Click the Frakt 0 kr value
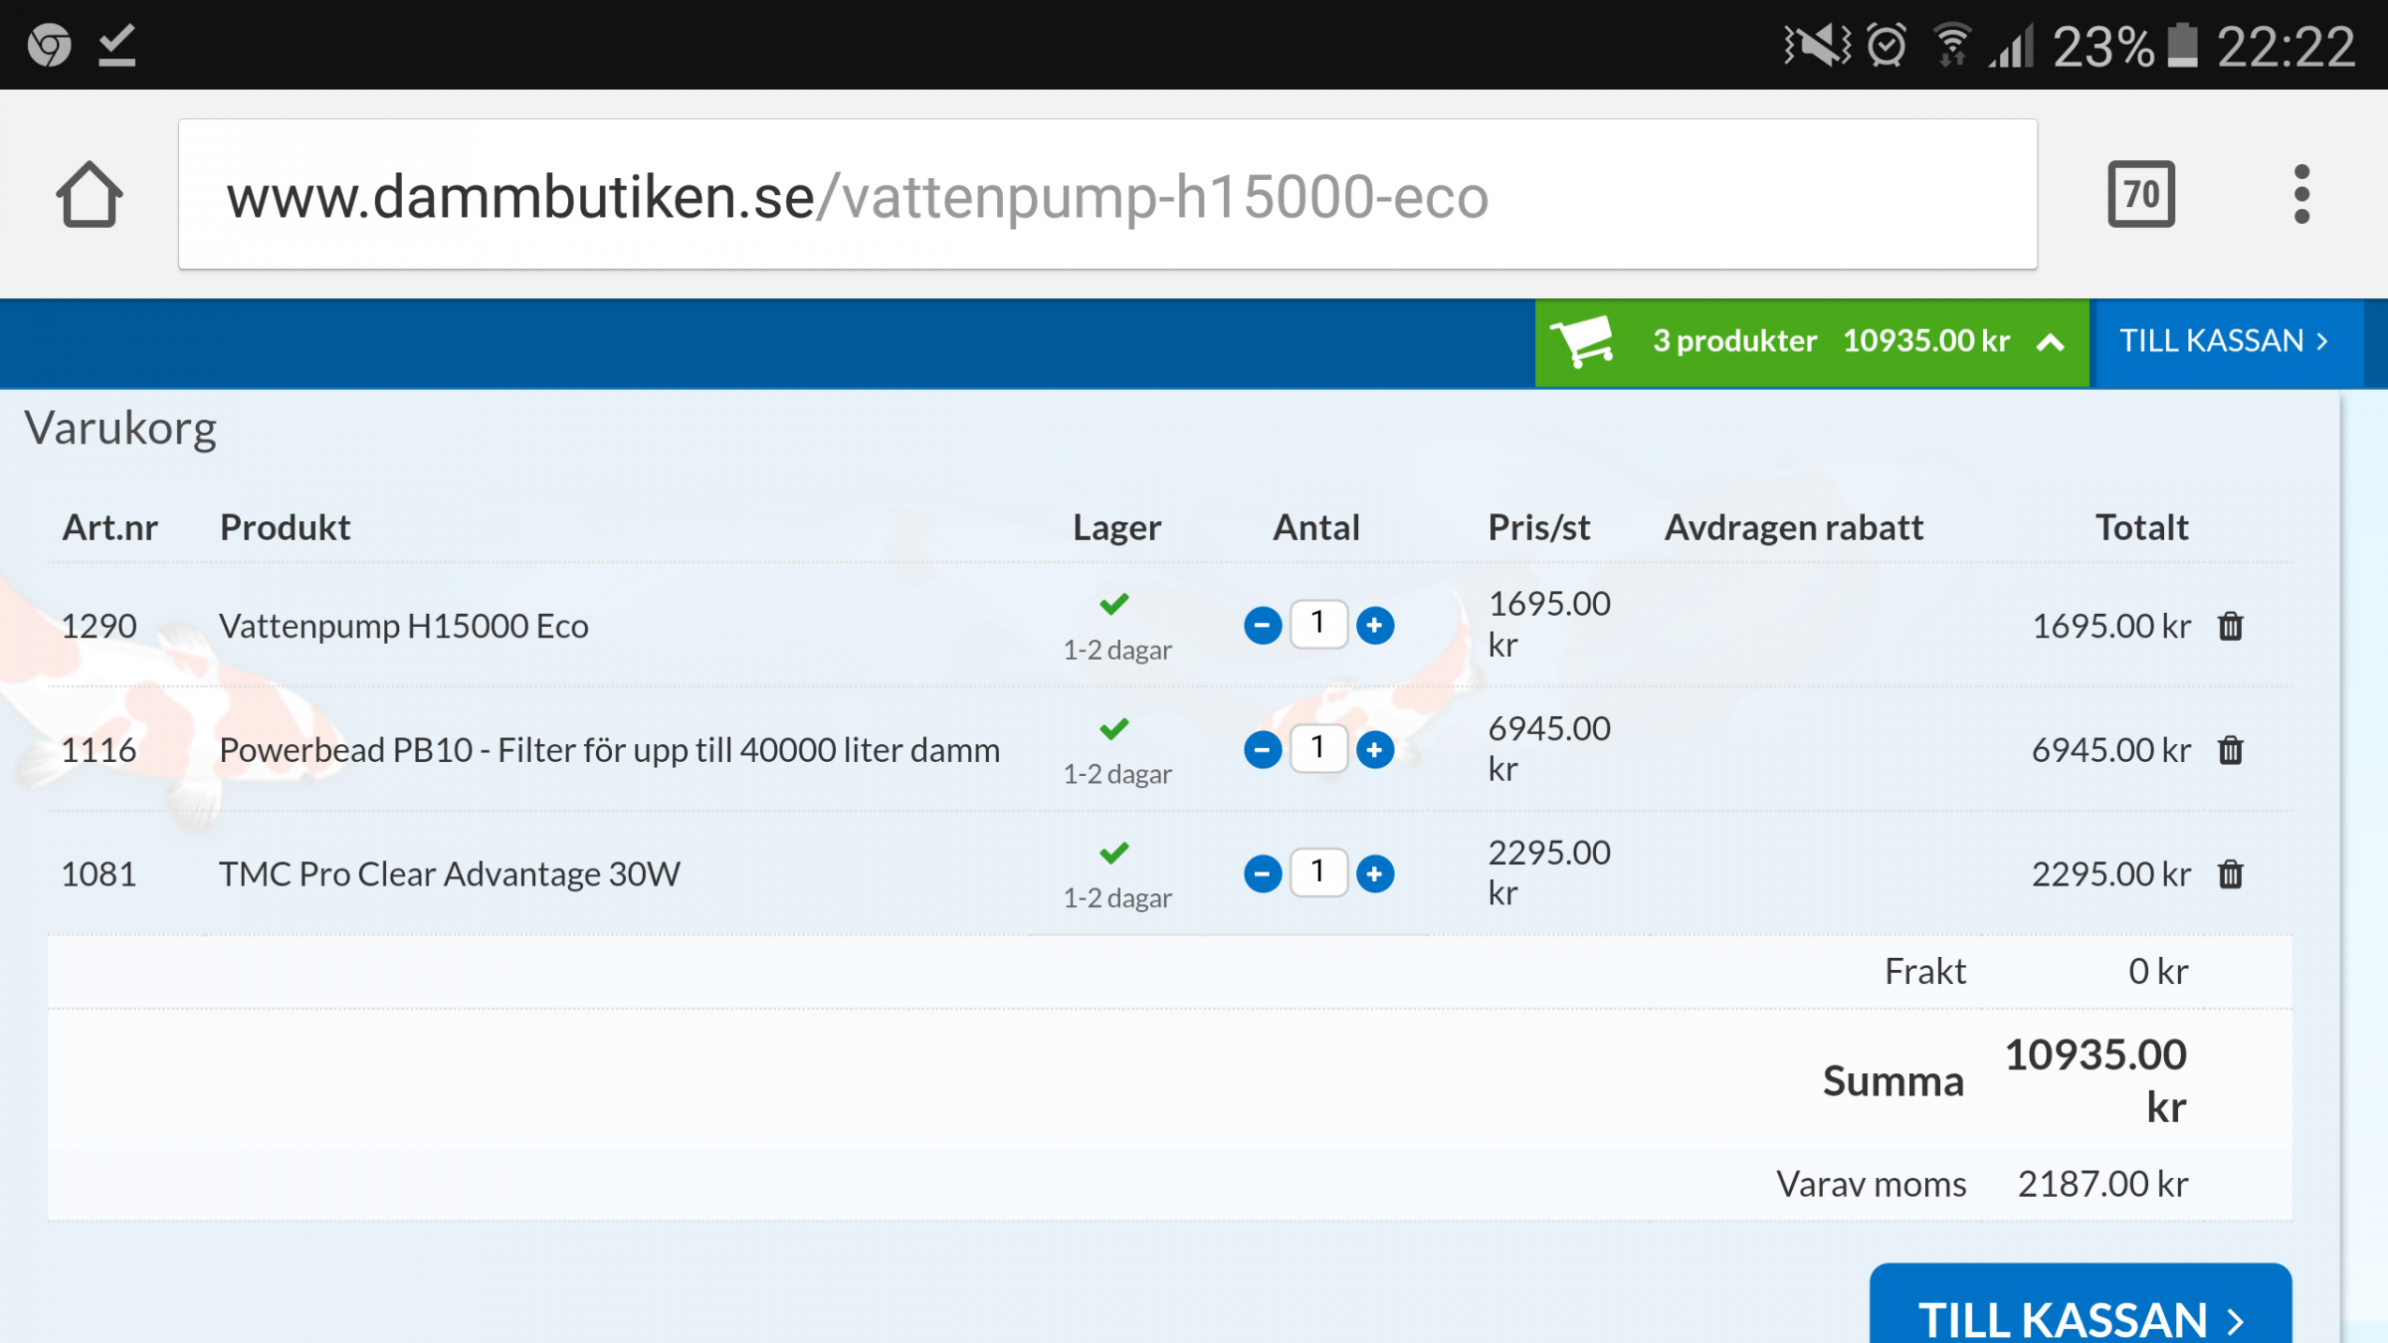The width and height of the screenshot is (2388, 1343). pos(2158,971)
